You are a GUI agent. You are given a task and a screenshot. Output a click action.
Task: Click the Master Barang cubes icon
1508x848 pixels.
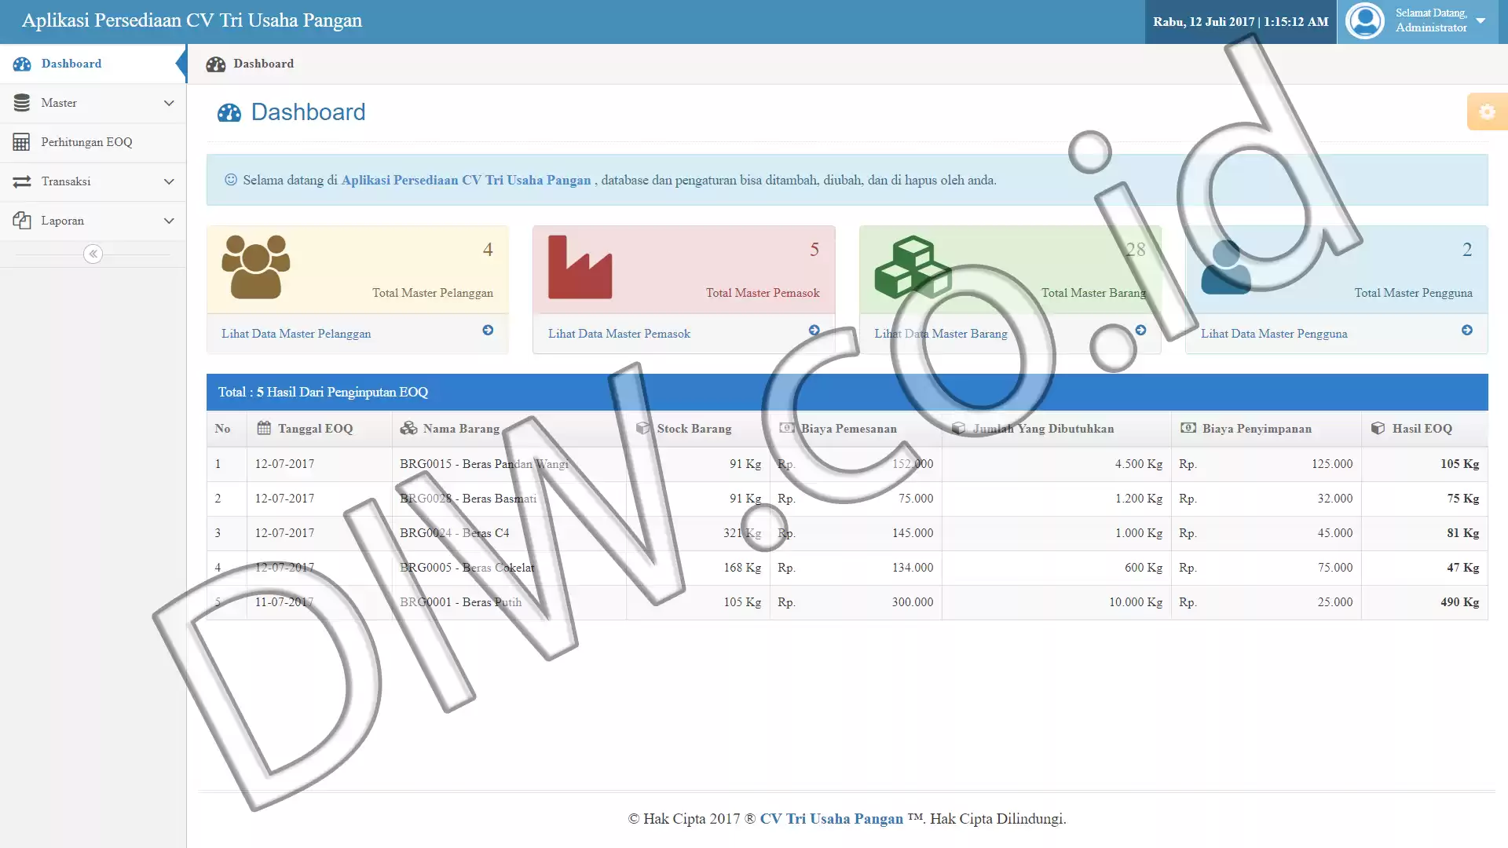click(x=913, y=267)
